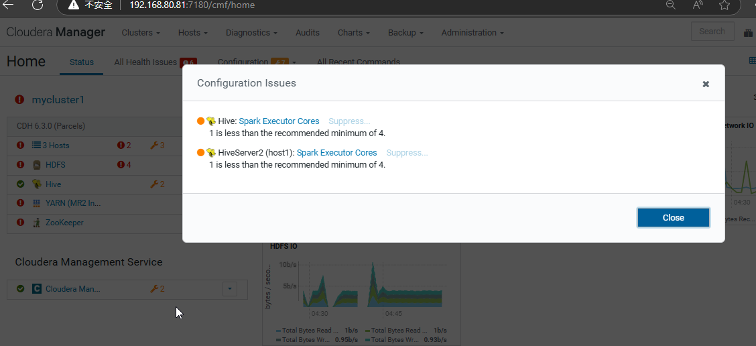The height and width of the screenshot is (346, 756).
Task: Click the gift box icon beside Search
Action: tap(748, 32)
